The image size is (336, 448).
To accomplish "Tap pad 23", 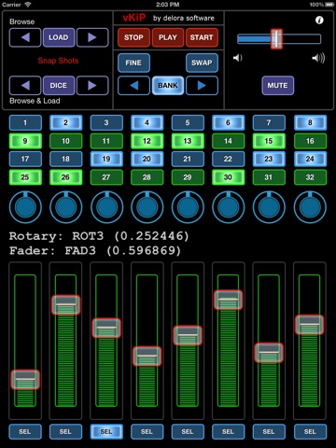I will [x=269, y=159].
